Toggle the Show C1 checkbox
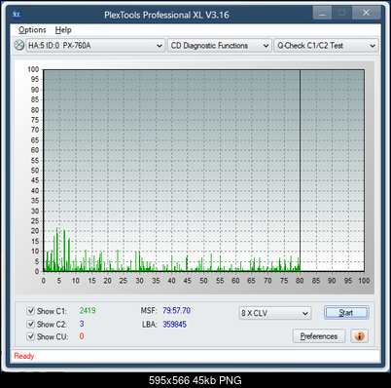391x388 pixels. (30, 311)
